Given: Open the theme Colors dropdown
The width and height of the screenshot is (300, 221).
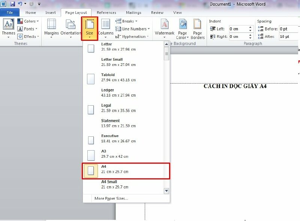Looking at the screenshot, I should point(28,21).
